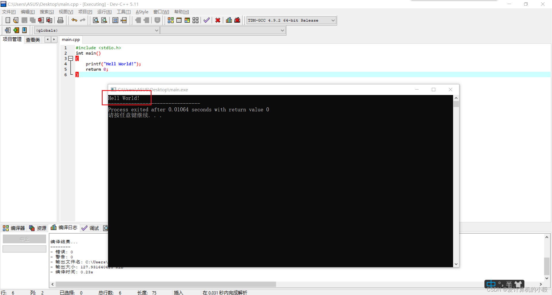Minimize the main.exe console window
This screenshot has width=552, height=295.
coord(417,90)
